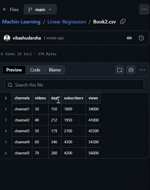Click the 34000 views cell
The height and width of the screenshot is (190, 150).
(93, 109)
